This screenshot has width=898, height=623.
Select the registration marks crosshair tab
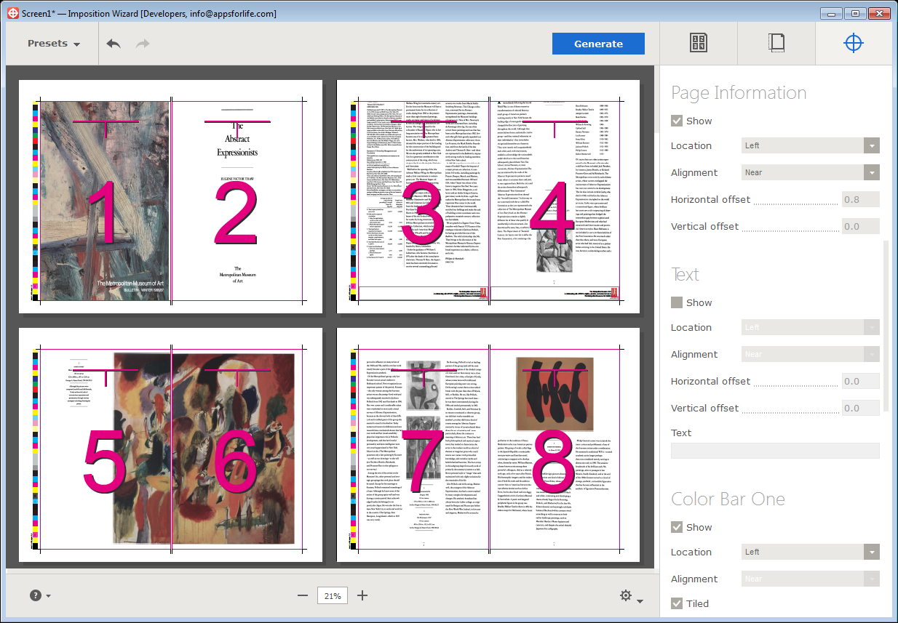pos(853,44)
